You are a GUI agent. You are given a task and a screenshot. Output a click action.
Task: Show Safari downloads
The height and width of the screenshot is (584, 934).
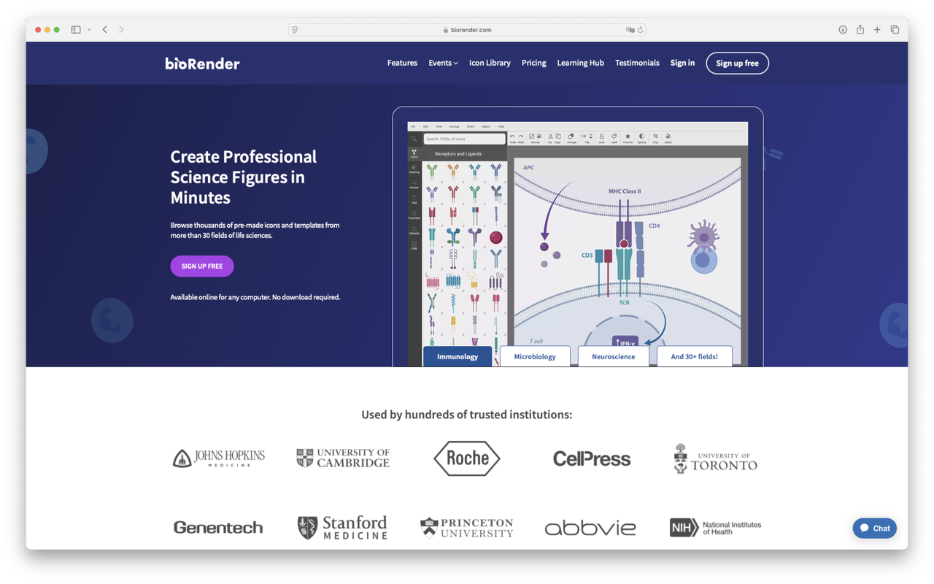point(843,30)
